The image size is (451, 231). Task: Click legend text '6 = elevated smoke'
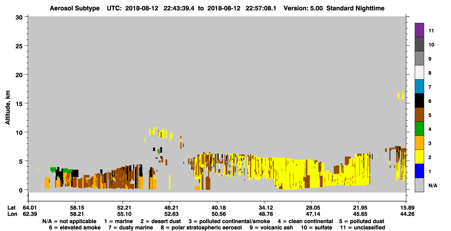pos(75,228)
